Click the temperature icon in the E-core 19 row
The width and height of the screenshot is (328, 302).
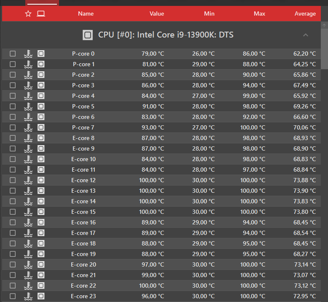pos(28,254)
